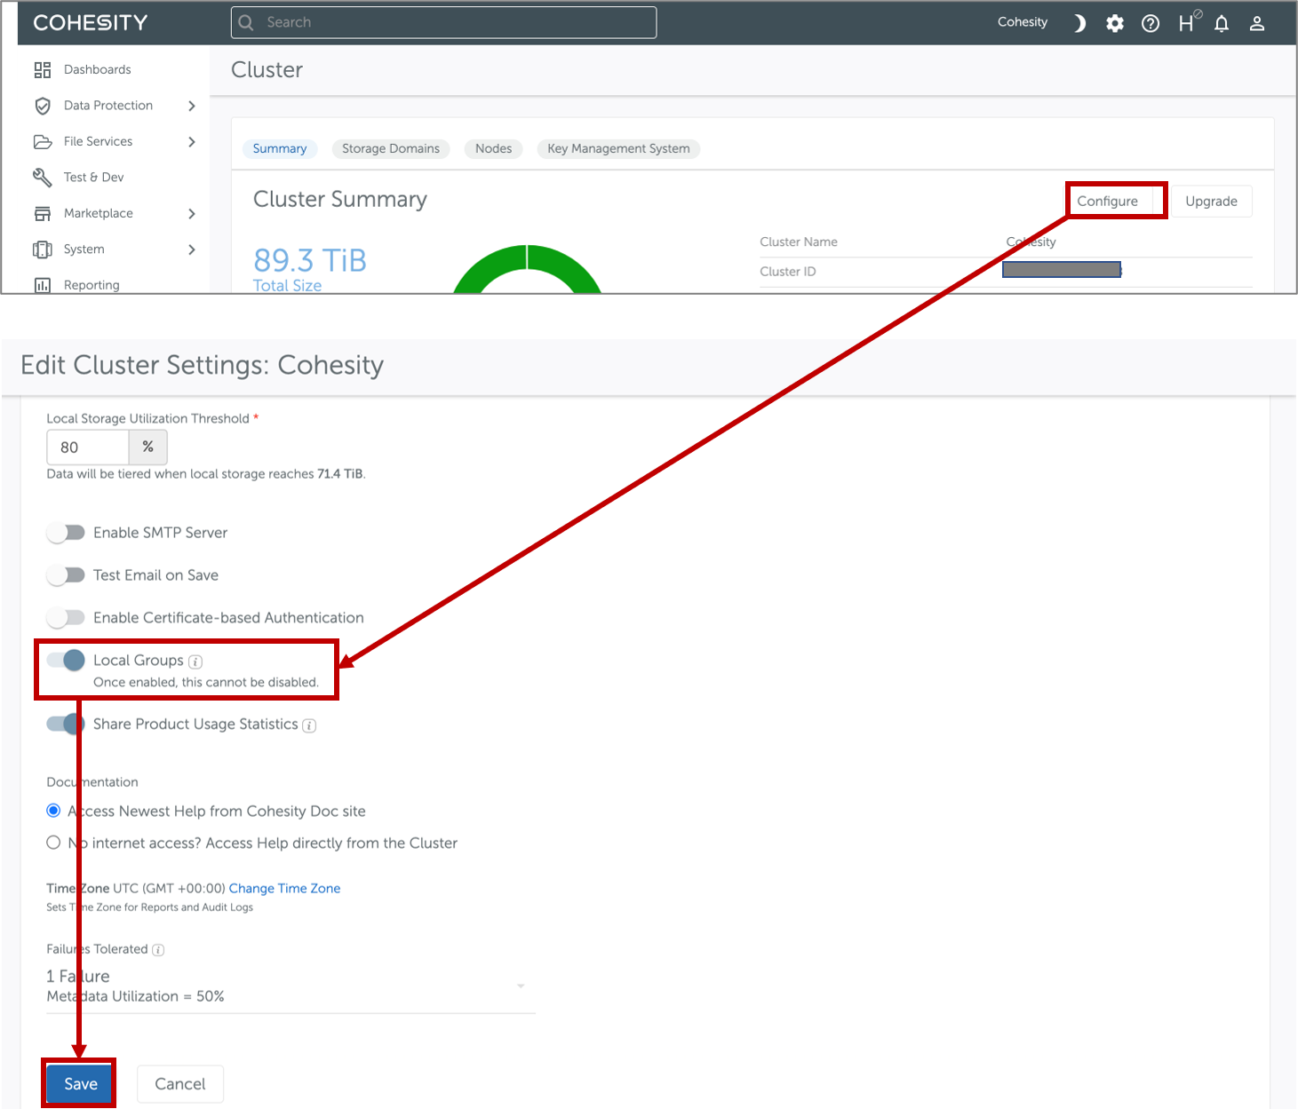Open the settings gear icon
The image size is (1298, 1109).
(x=1115, y=23)
